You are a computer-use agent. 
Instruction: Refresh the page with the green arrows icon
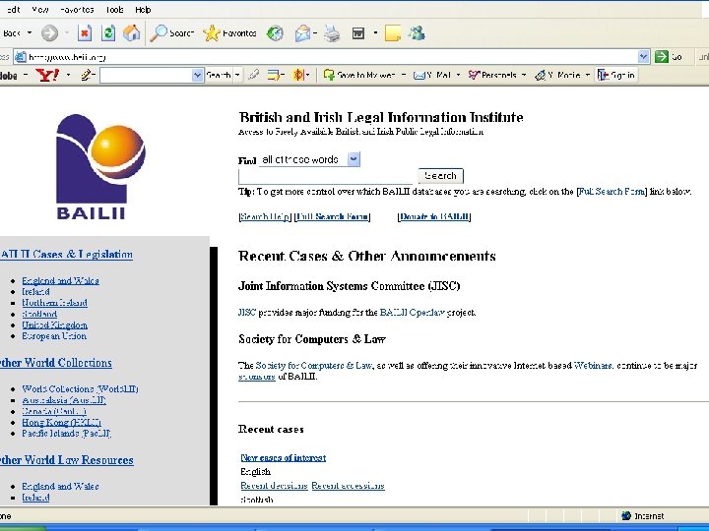(x=108, y=33)
